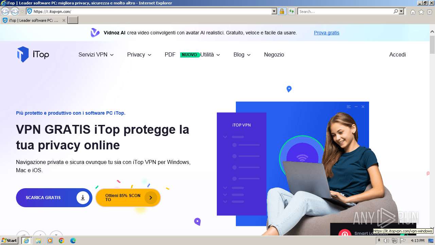Viewport: 435px width, 245px height.
Task: Open the Tools gear icon
Action: tap(430, 12)
